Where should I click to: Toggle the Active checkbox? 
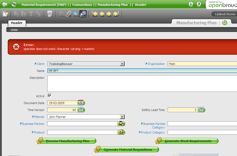pos(50,96)
